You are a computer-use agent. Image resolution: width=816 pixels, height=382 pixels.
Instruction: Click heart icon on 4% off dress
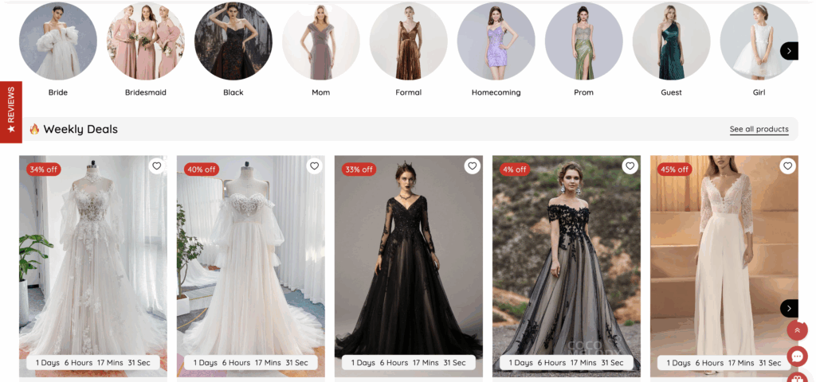630,166
